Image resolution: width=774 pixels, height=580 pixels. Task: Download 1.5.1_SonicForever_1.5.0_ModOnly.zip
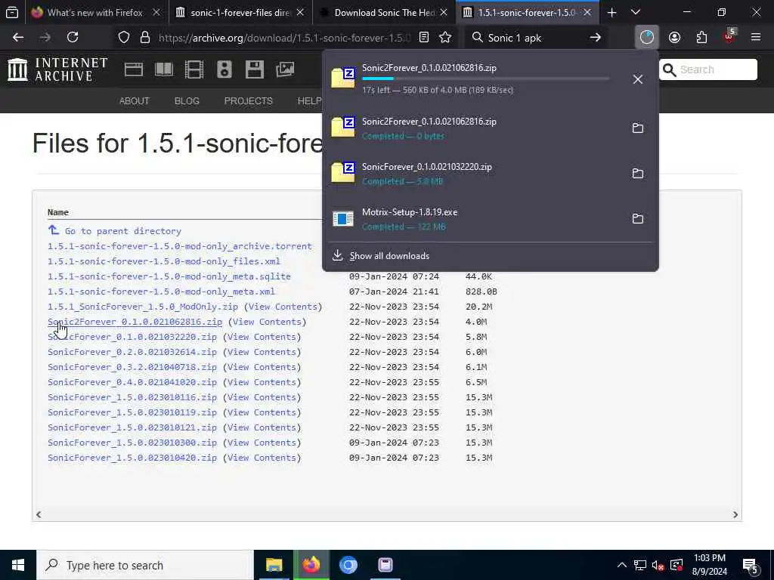tap(143, 307)
